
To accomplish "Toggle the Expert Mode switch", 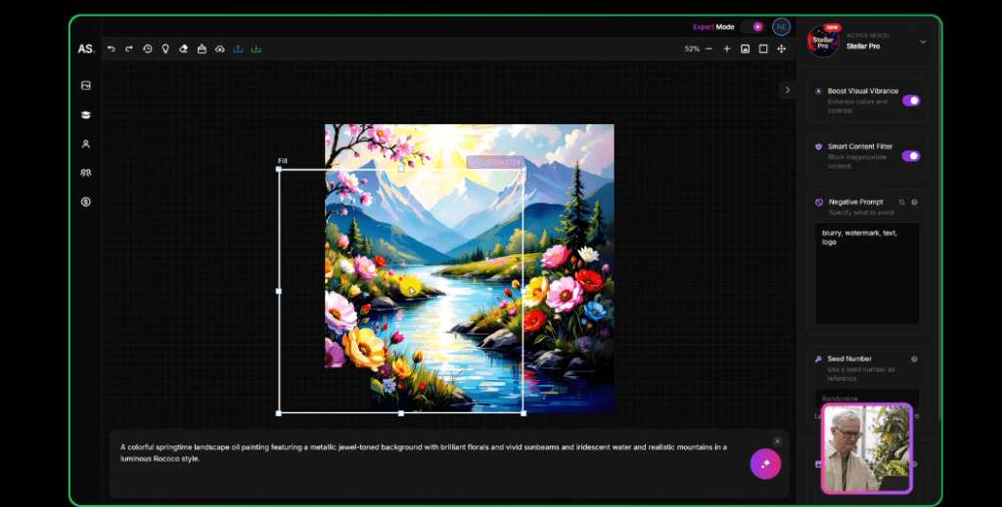I will (x=752, y=26).
